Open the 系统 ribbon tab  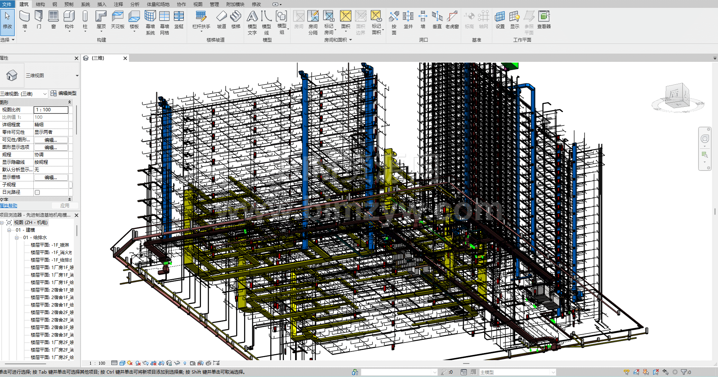pyautogui.click(x=85, y=4)
